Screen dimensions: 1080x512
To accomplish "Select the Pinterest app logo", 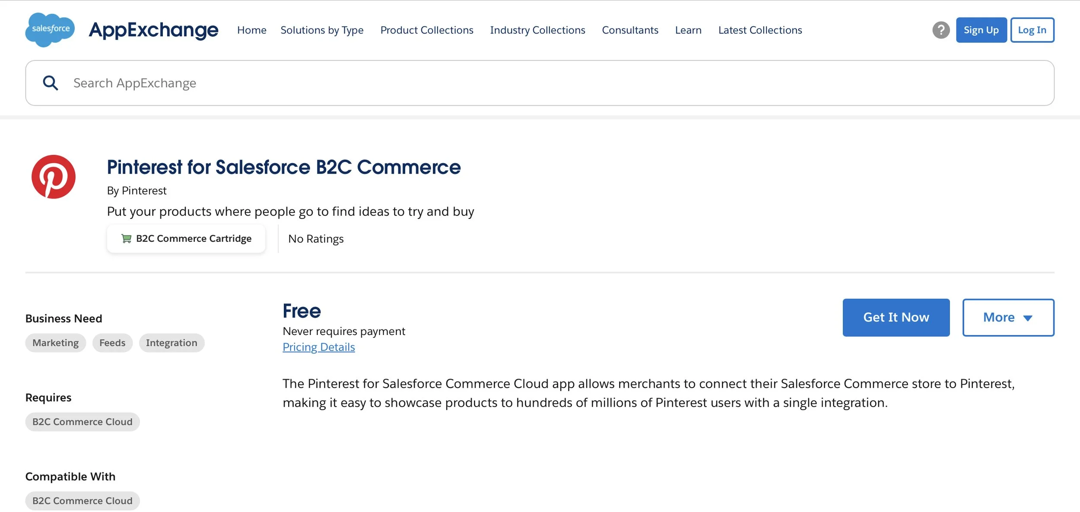I will click(x=54, y=177).
